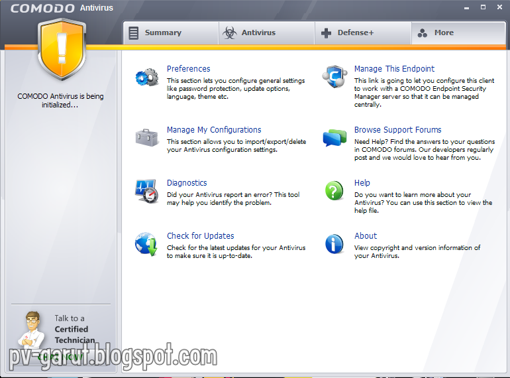Select the More tab
The image size is (510, 378).
coord(458,33)
